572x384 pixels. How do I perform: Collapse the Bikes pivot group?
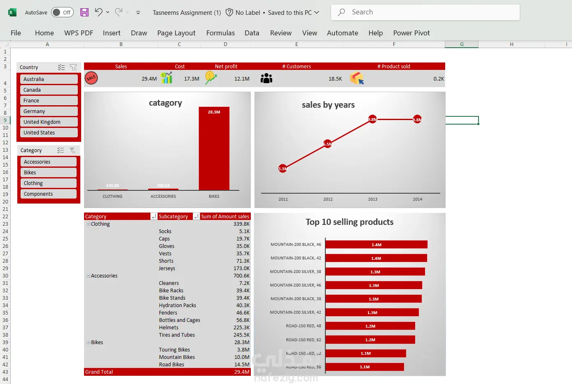click(x=88, y=342)
